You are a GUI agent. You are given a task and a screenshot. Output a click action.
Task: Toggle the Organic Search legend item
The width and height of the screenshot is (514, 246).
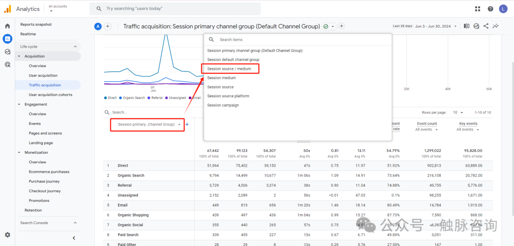point(132,98)
